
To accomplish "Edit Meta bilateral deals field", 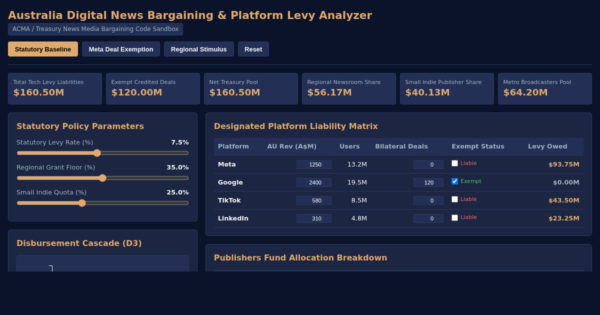I will [428, 164].
